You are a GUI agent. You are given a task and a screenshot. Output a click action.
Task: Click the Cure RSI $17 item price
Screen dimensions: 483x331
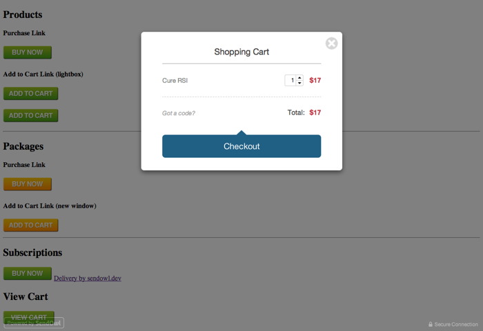click(315, 81)
